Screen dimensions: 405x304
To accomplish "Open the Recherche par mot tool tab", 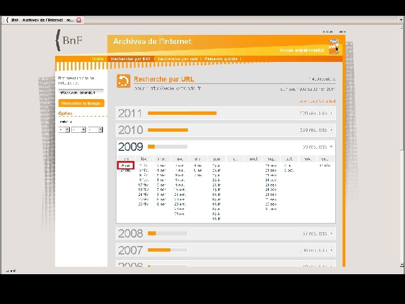I will (177, 59).
